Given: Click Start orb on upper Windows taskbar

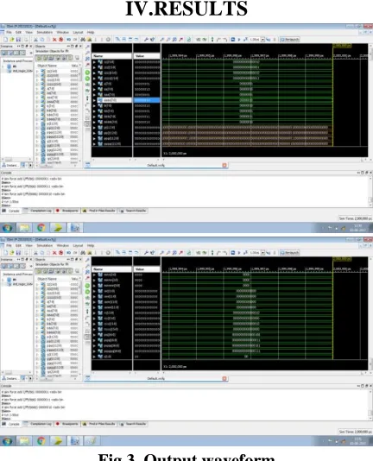Looking at the screenshot, I should click(x=8, y=228).
